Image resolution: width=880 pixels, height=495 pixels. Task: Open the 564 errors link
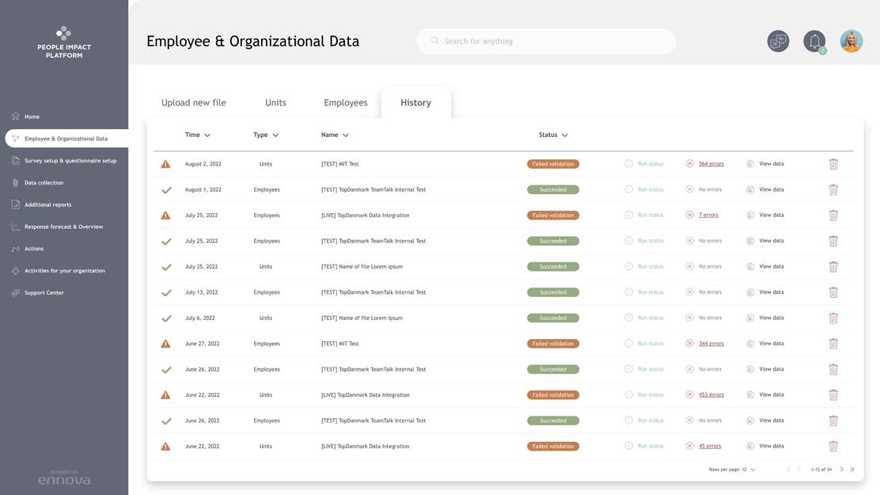click(x=711, y=164)
